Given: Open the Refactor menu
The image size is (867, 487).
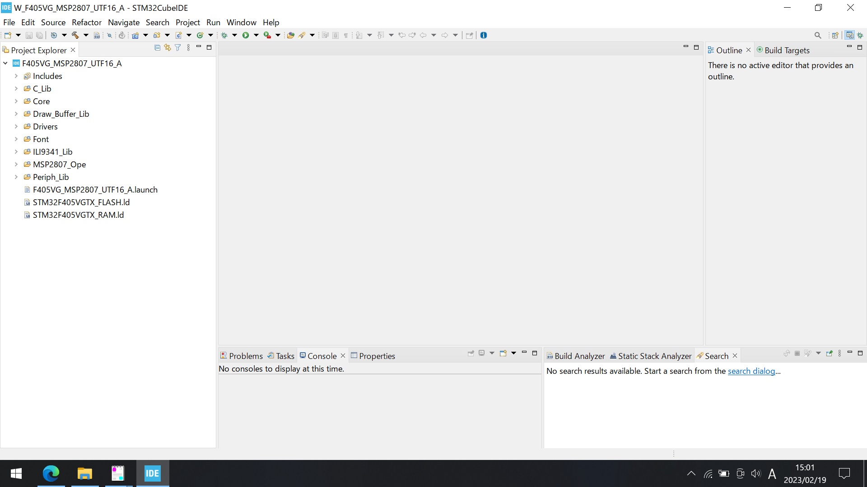Looking at the screenshot, I should [87, 22].
